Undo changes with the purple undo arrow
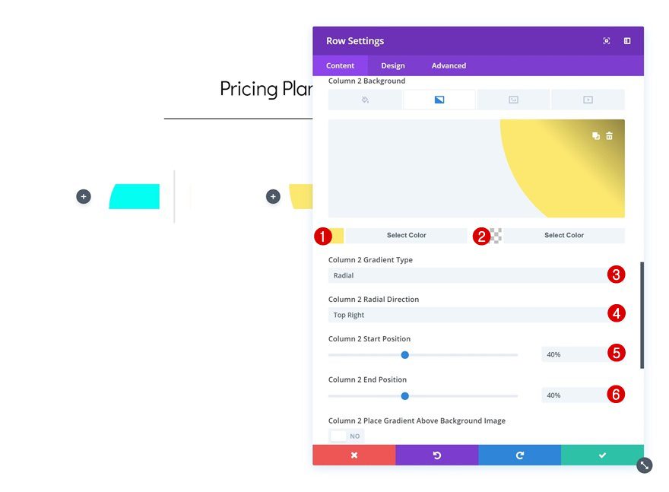This screenshot has height=492, width=669. click(x=437, y=454)
